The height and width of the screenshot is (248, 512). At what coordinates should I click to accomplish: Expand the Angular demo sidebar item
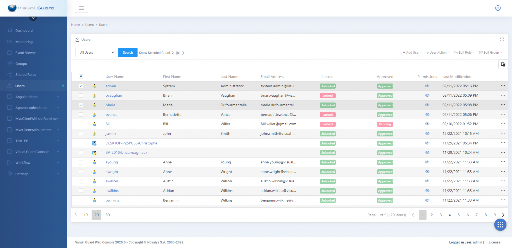pyautogui.click(x=33, y=97)
